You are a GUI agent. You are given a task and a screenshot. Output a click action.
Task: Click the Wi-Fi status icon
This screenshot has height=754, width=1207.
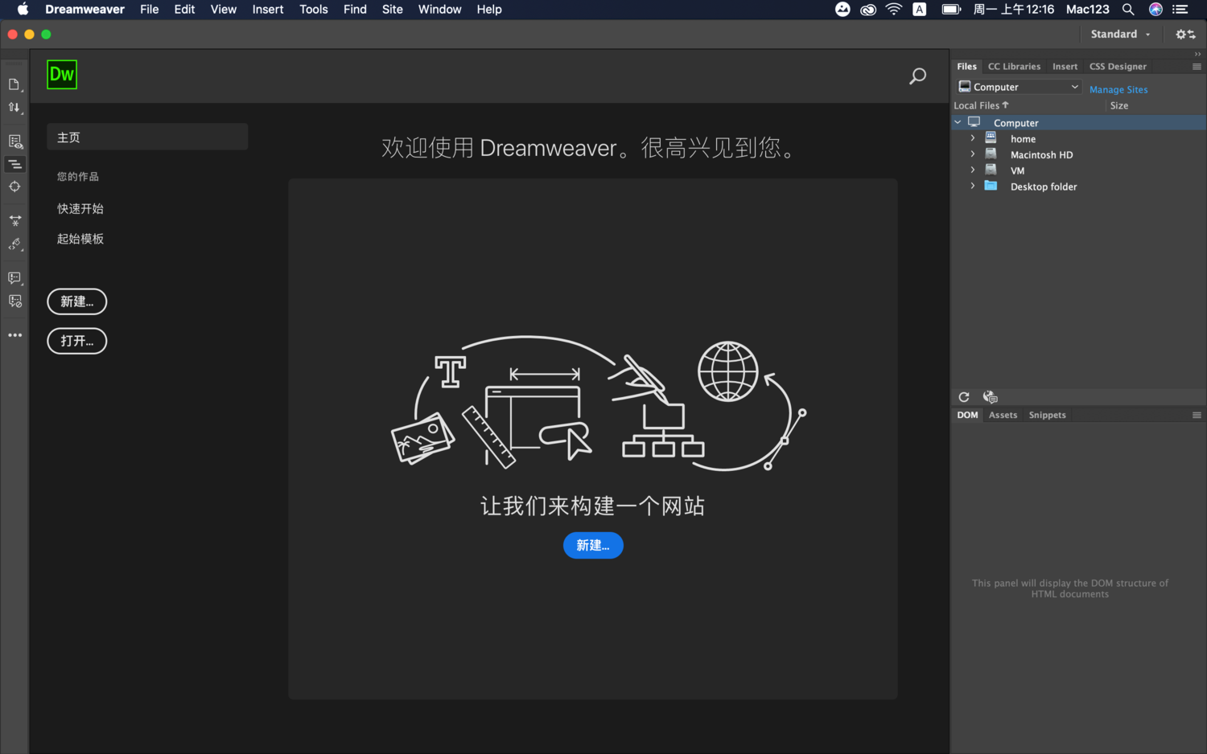pyautogui.click(x=894, y=10)
